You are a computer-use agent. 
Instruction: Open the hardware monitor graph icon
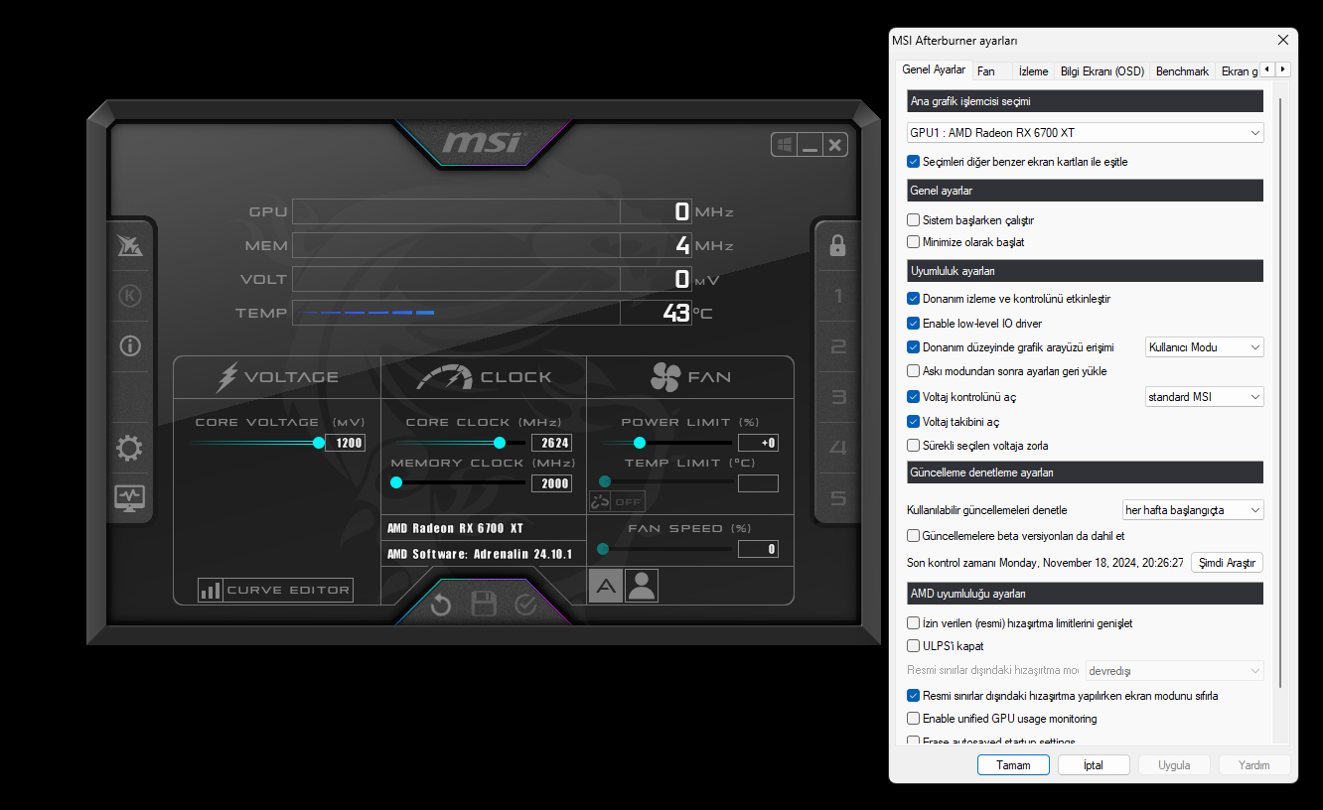(129, 496)
